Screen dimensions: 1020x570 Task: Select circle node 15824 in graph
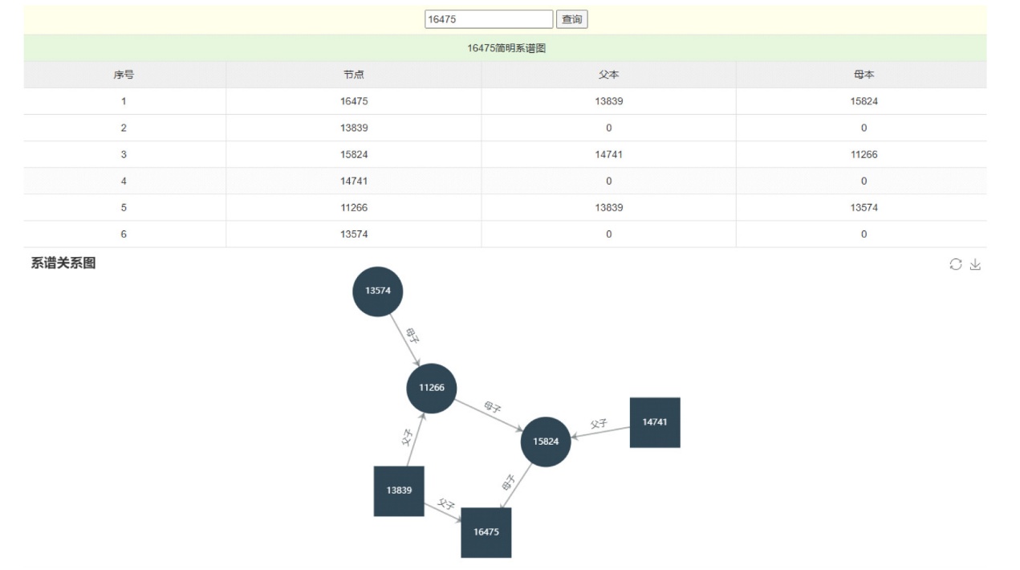545,442
